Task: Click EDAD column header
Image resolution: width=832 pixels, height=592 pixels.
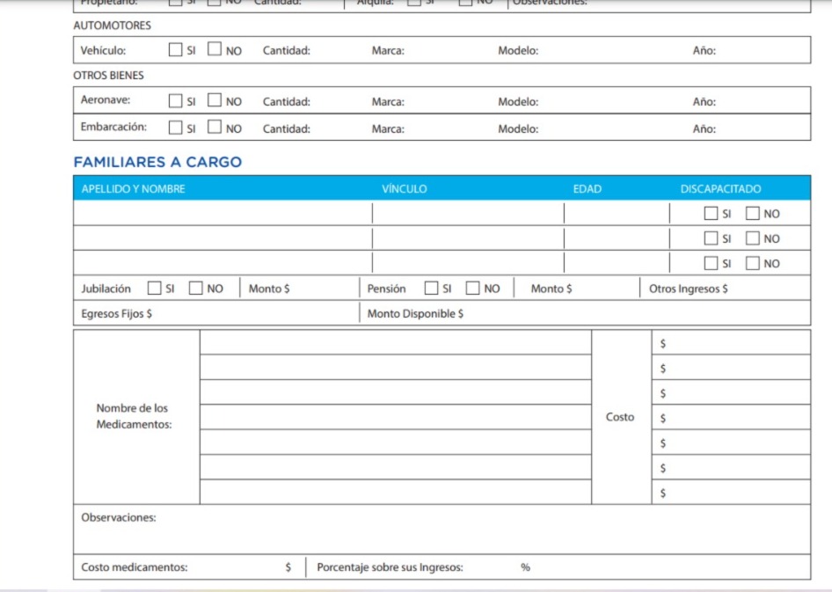Action: tap(587, 189)
